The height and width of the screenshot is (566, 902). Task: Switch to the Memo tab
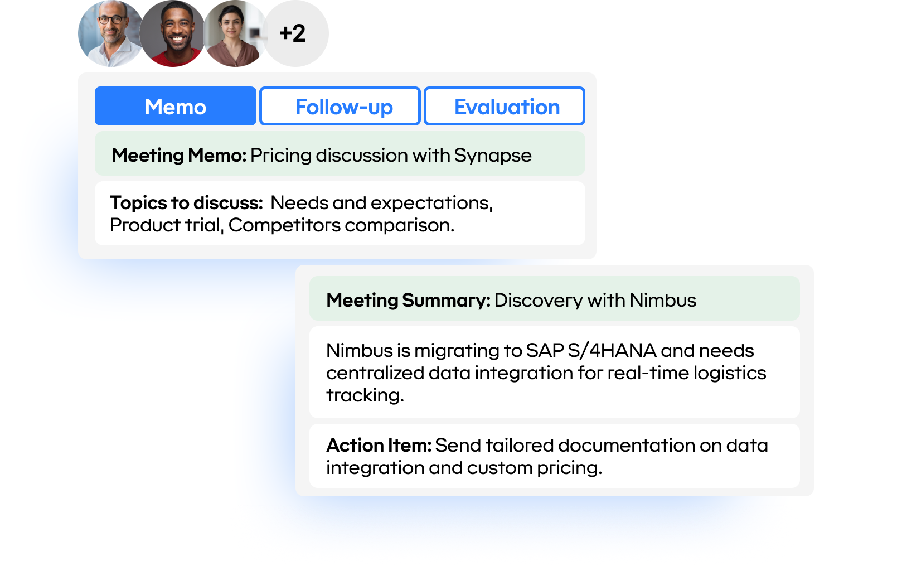point(175,106)
